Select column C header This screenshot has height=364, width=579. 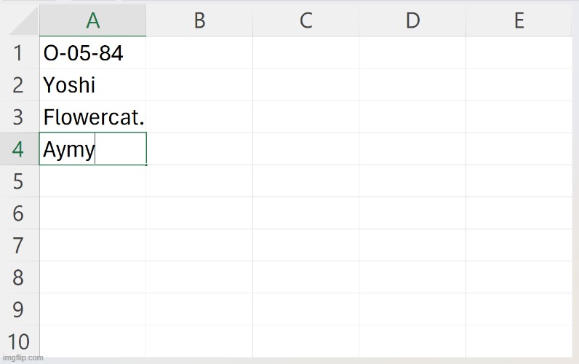[x=306, y=20]
